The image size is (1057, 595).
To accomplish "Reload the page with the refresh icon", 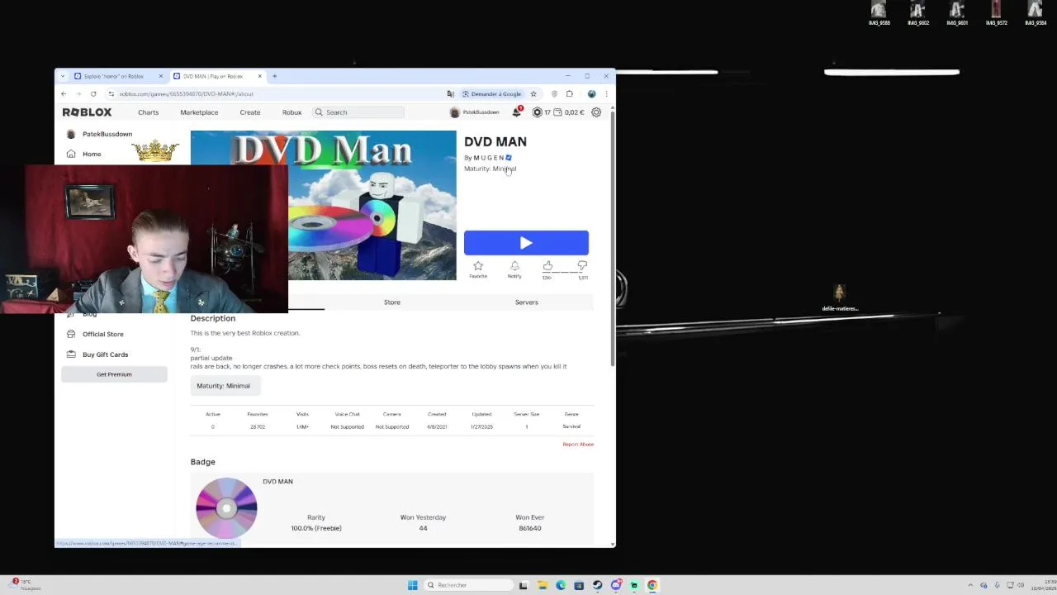I will point(93,94).
